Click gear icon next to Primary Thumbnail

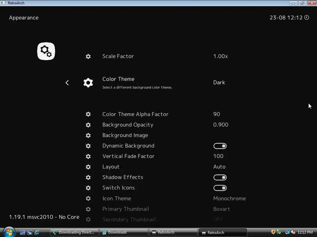pos(88,209)
